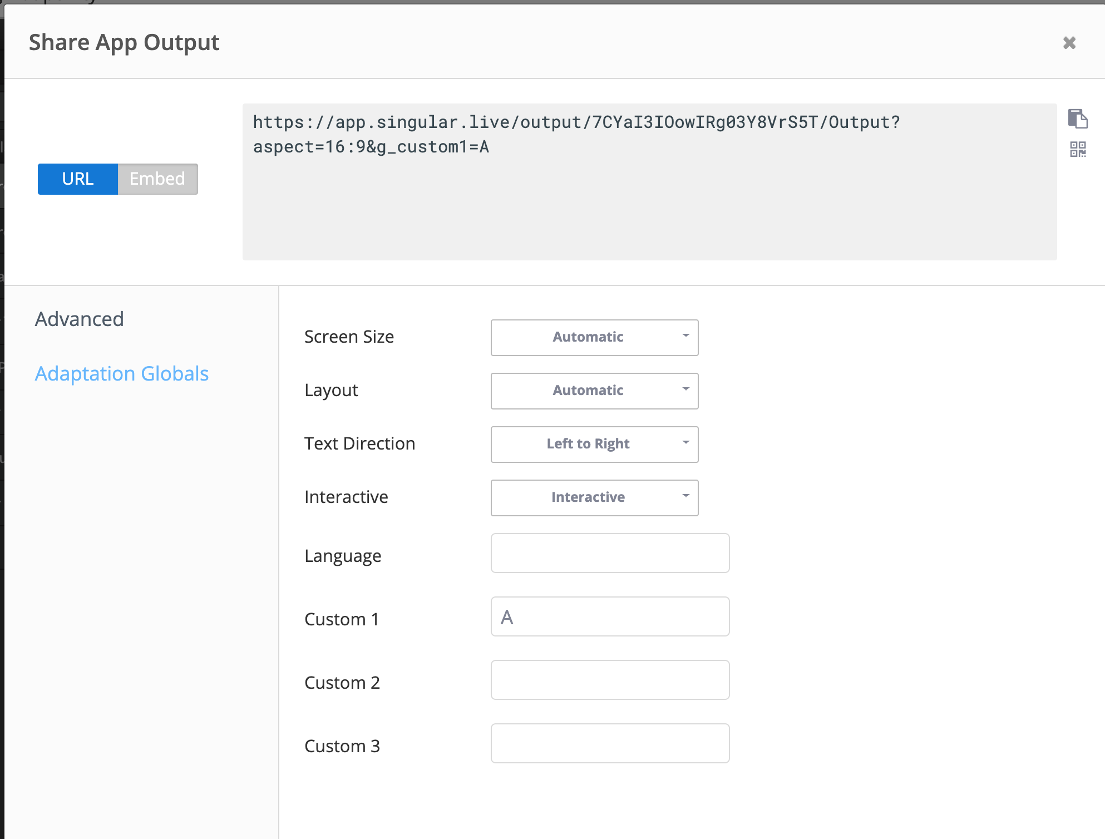Screen dimensions: 1105x839
Task: Copy the output URL to clipboard
Action: [x=1077, y=119]
